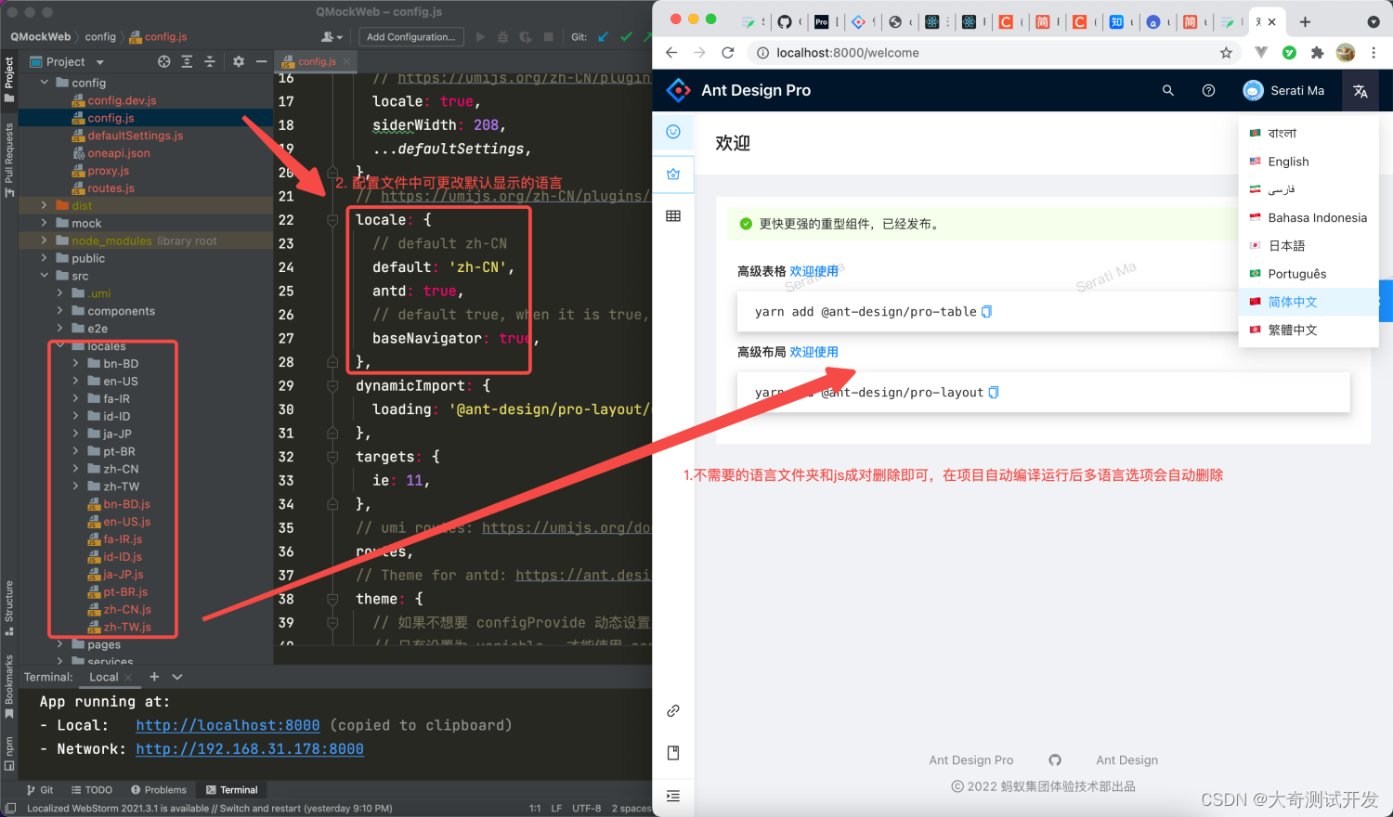Open config.dev.js in the project tree
1393x817 pixels.
[x=122, y=100]
